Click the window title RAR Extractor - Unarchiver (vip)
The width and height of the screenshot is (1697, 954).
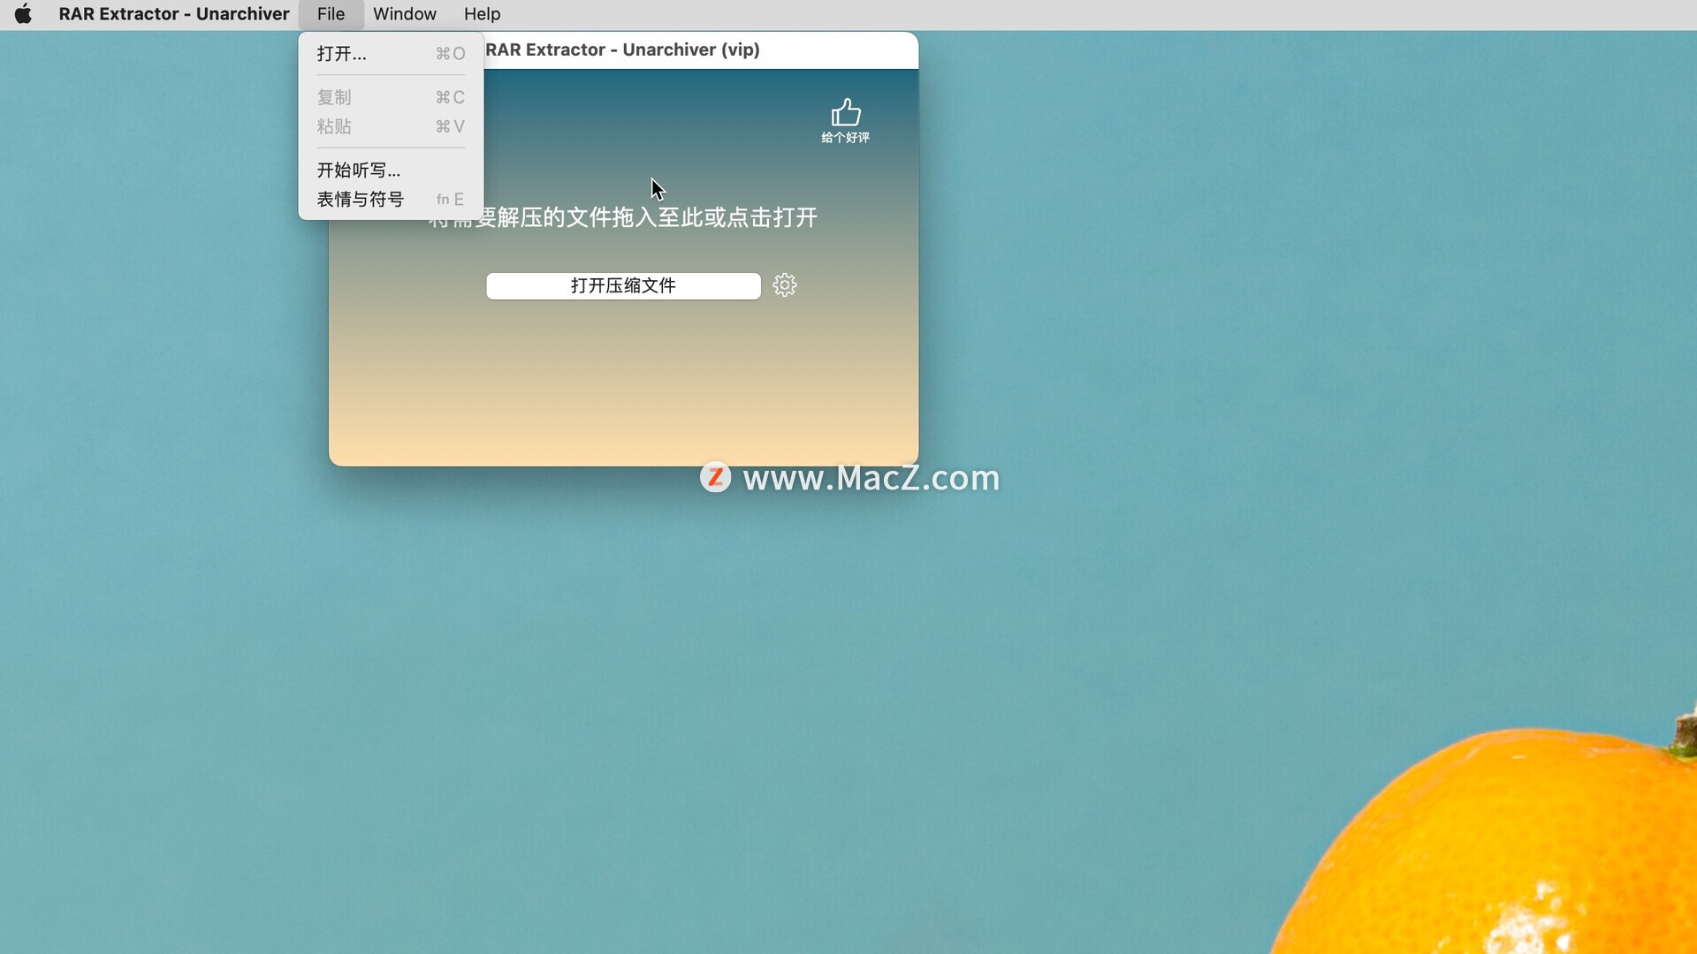click(623, 50)
